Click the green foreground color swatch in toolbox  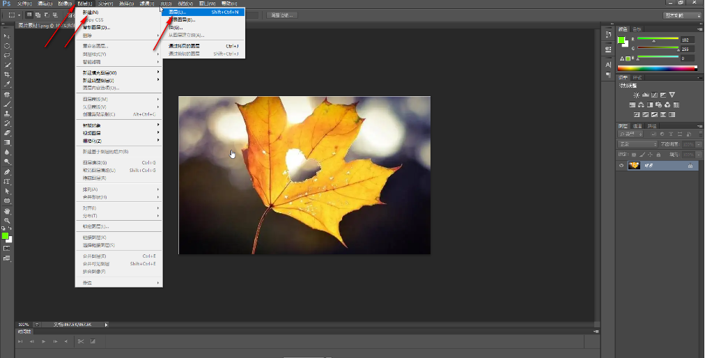pyautogui.click(x=5, y=236)
